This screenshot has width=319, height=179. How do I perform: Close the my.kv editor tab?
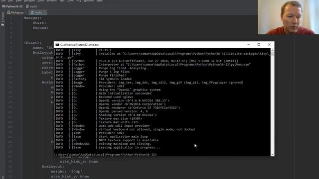[44, 13]
